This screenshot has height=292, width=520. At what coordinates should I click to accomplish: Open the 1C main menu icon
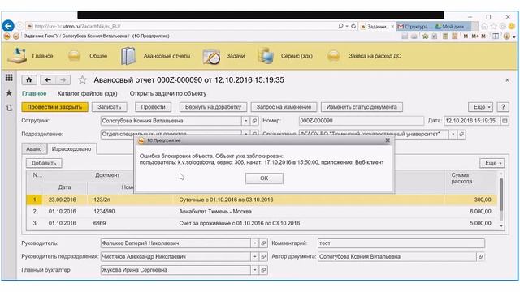(x=6, y=36)
